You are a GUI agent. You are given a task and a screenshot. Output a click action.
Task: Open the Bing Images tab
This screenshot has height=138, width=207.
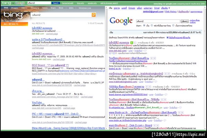click(x=14, y=8)
